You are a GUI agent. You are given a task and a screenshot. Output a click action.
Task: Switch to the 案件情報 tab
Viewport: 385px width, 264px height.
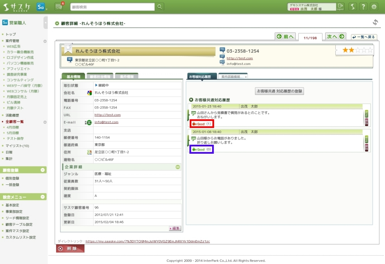[x=126, y=76]
